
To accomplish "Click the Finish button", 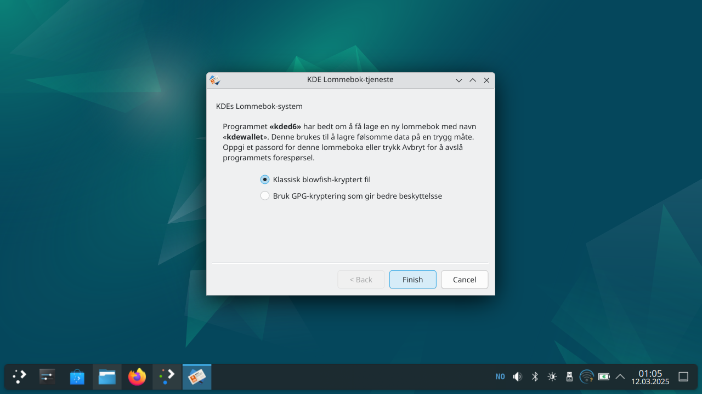I will click(x=412, y=280).
